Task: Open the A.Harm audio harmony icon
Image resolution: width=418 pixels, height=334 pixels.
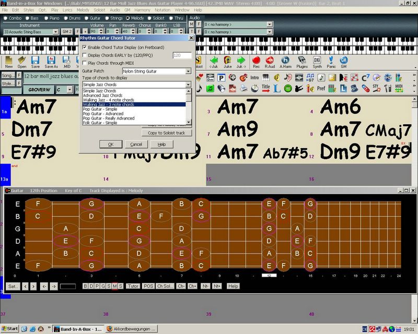Action: [x=285, y=62]
